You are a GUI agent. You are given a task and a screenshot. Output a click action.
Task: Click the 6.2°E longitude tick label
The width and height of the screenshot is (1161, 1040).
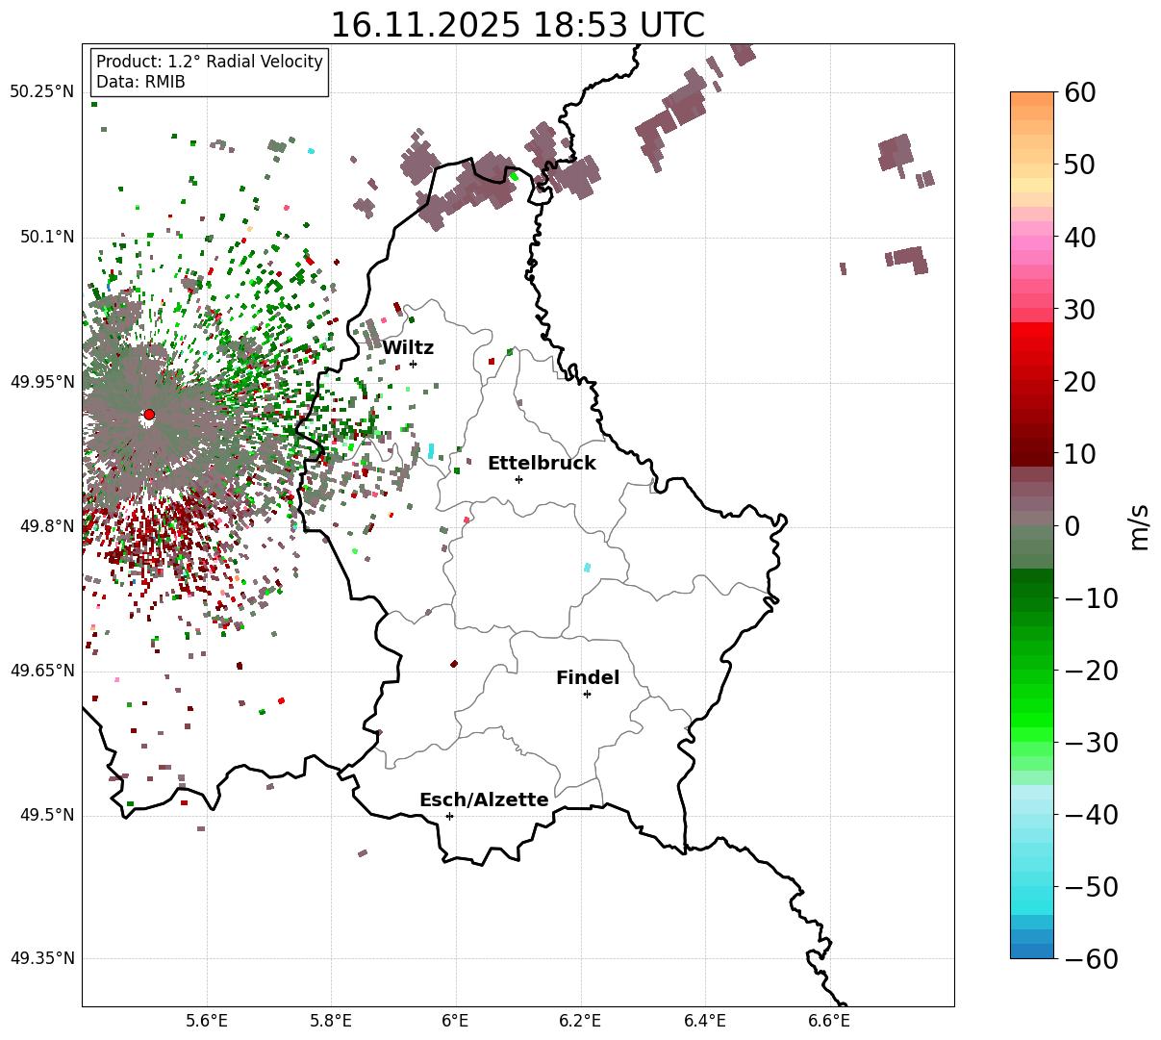coord(581,1021)
